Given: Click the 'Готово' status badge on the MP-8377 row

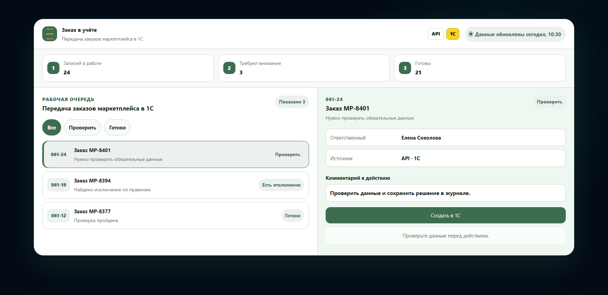Looking at the screenshot, I should [x=293, y=216].
